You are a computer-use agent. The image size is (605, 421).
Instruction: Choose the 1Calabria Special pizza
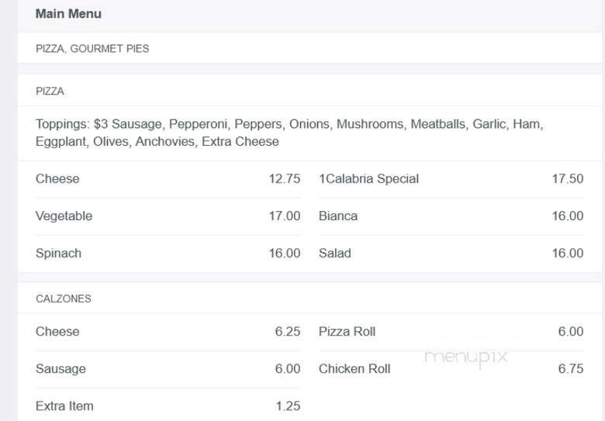[x=368, y=179]
